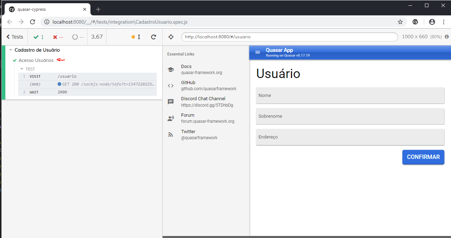The width and height of the screenshot is (451, 238).
Task: Expand the Acesso Usuários test entry
Action: [x=36, y=60]
